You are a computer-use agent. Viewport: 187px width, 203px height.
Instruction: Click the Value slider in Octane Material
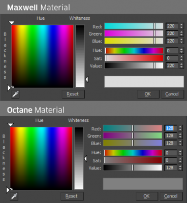tap(133, 168)
